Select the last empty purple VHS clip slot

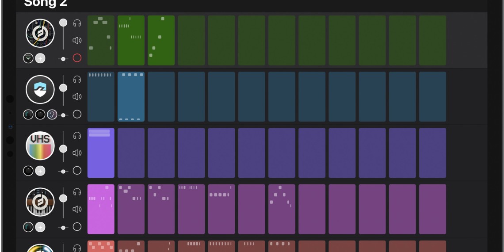433,153
